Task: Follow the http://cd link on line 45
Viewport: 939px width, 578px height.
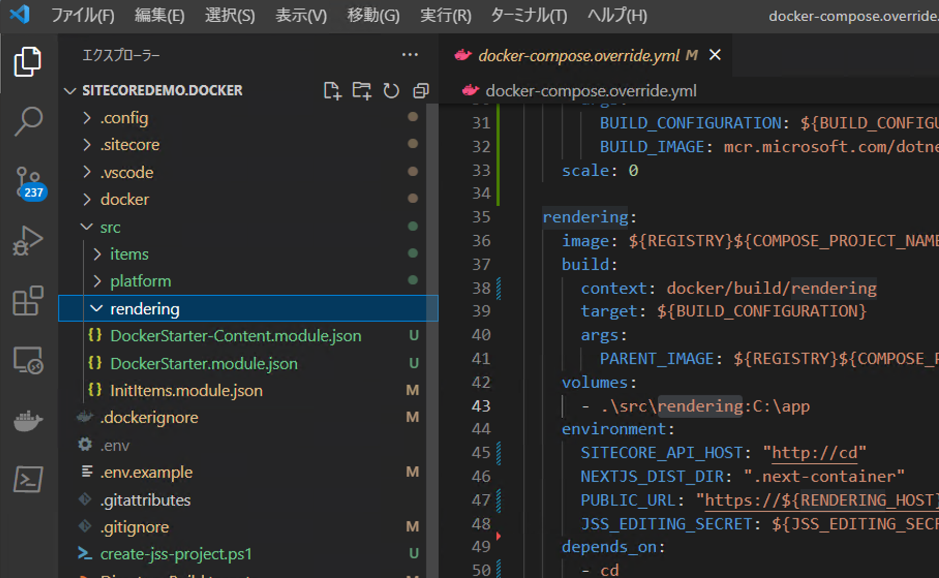Action: [x=814, y=452]
